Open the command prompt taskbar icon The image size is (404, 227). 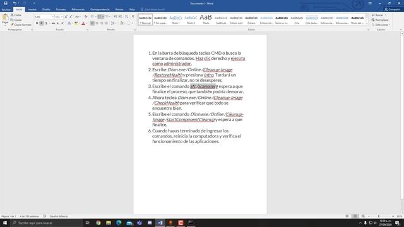click(x=191, y=223)
